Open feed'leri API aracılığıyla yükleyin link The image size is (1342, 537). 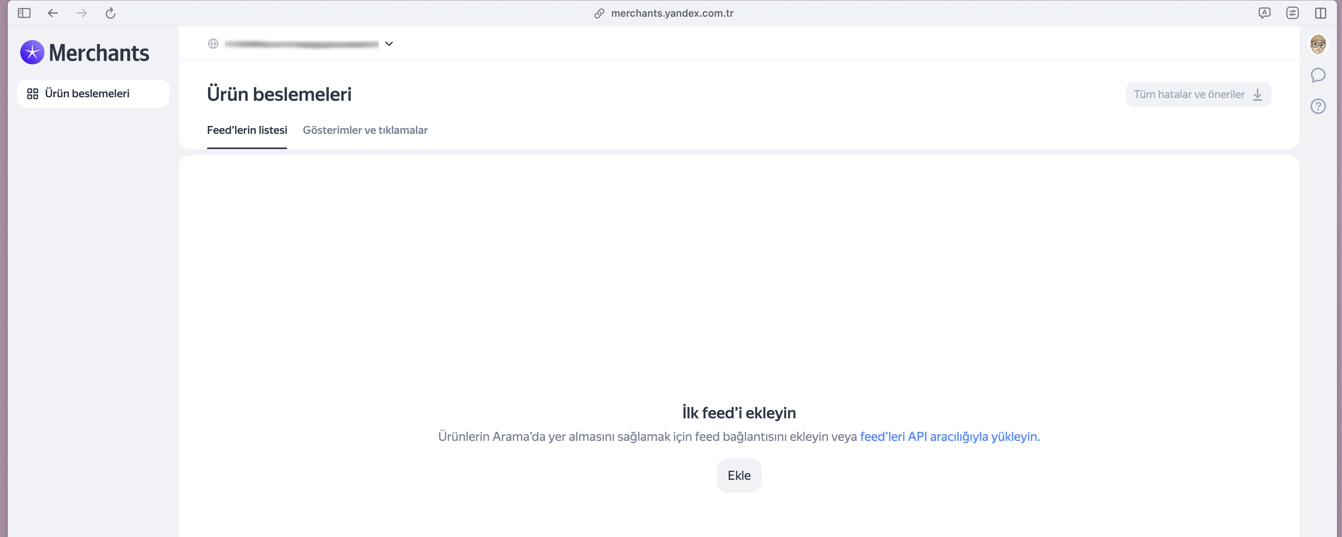pyautogui.click(x=949, y=437)
